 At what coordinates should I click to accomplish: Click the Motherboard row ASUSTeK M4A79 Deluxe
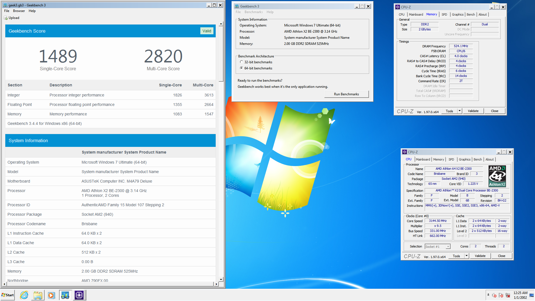[110, 181]
